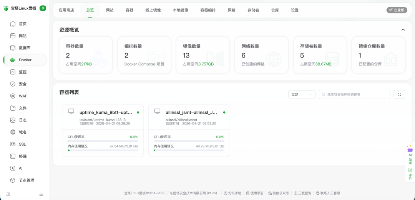Screen dimensions: 415x200
Task: Click the 企业版 badge button
Action: (397, 10)
